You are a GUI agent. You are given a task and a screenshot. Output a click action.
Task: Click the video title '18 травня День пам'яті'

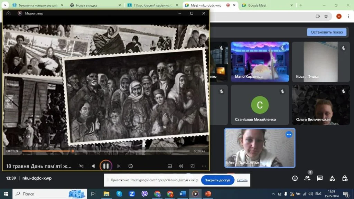tap(39, 166)
